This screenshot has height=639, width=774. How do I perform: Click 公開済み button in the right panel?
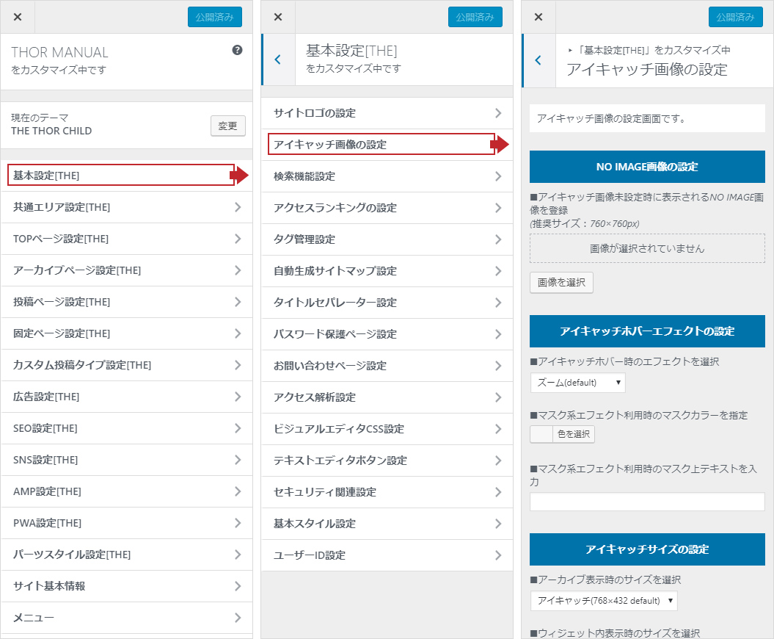[735, 17]
